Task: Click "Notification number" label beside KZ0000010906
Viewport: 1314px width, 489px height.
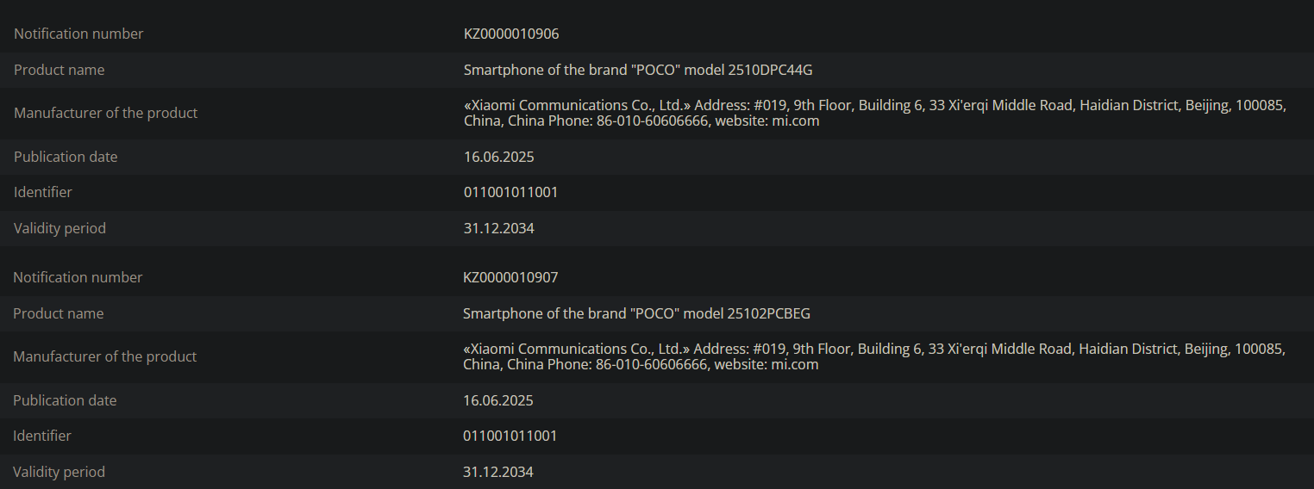Action: (78, 34)
